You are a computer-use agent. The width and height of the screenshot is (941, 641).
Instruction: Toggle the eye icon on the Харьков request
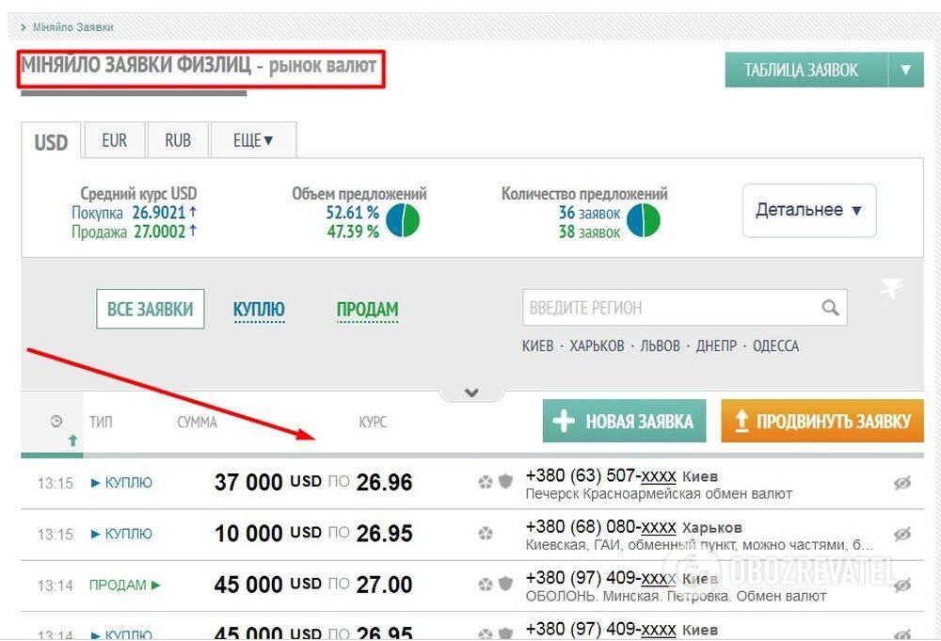pos(901,534)
